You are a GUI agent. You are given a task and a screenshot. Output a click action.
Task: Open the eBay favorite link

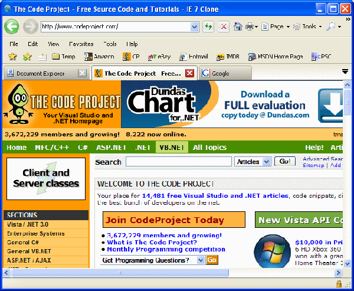tap(159, 57)
